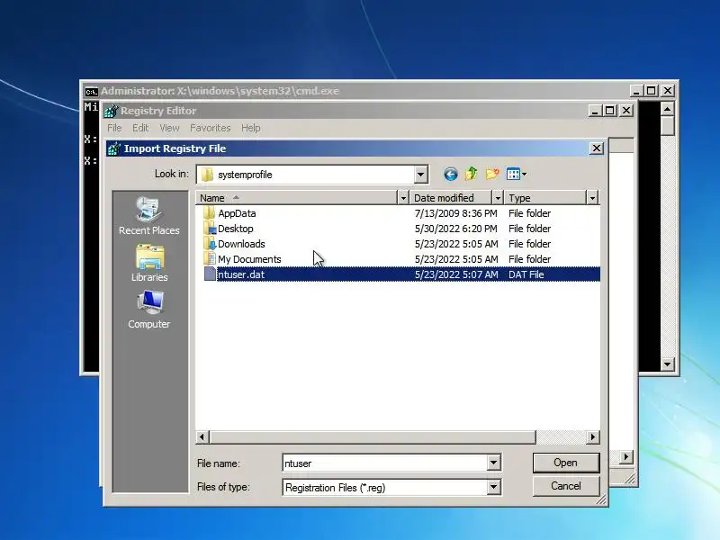Click the ntuser.dat file icon
720x540 pixels.
210,274
